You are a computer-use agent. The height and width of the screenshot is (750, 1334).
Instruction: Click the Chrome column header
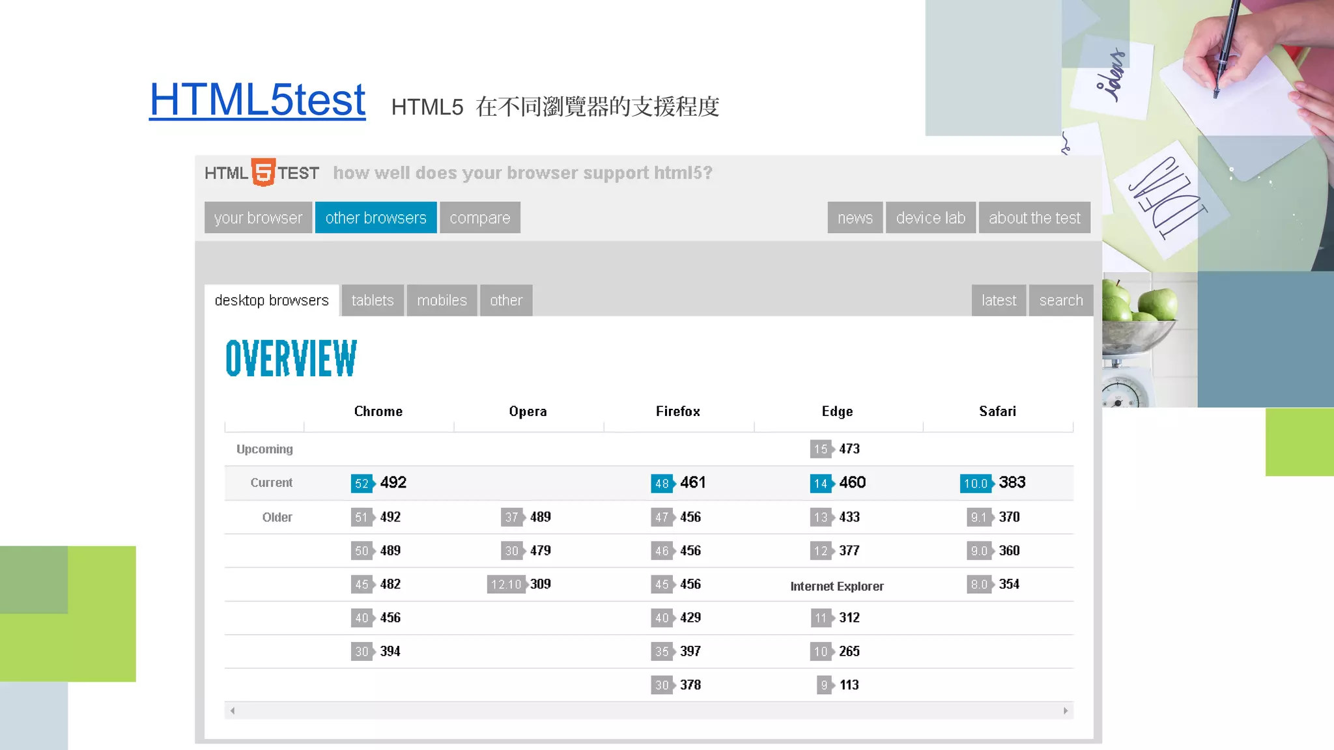(x=378, y=411)
